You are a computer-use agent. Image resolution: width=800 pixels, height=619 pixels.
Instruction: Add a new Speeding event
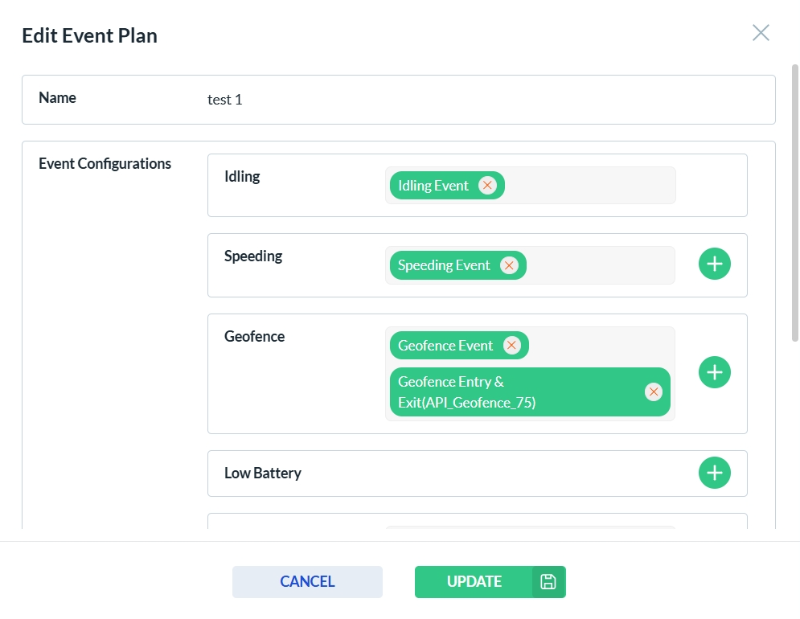point(715,264)
